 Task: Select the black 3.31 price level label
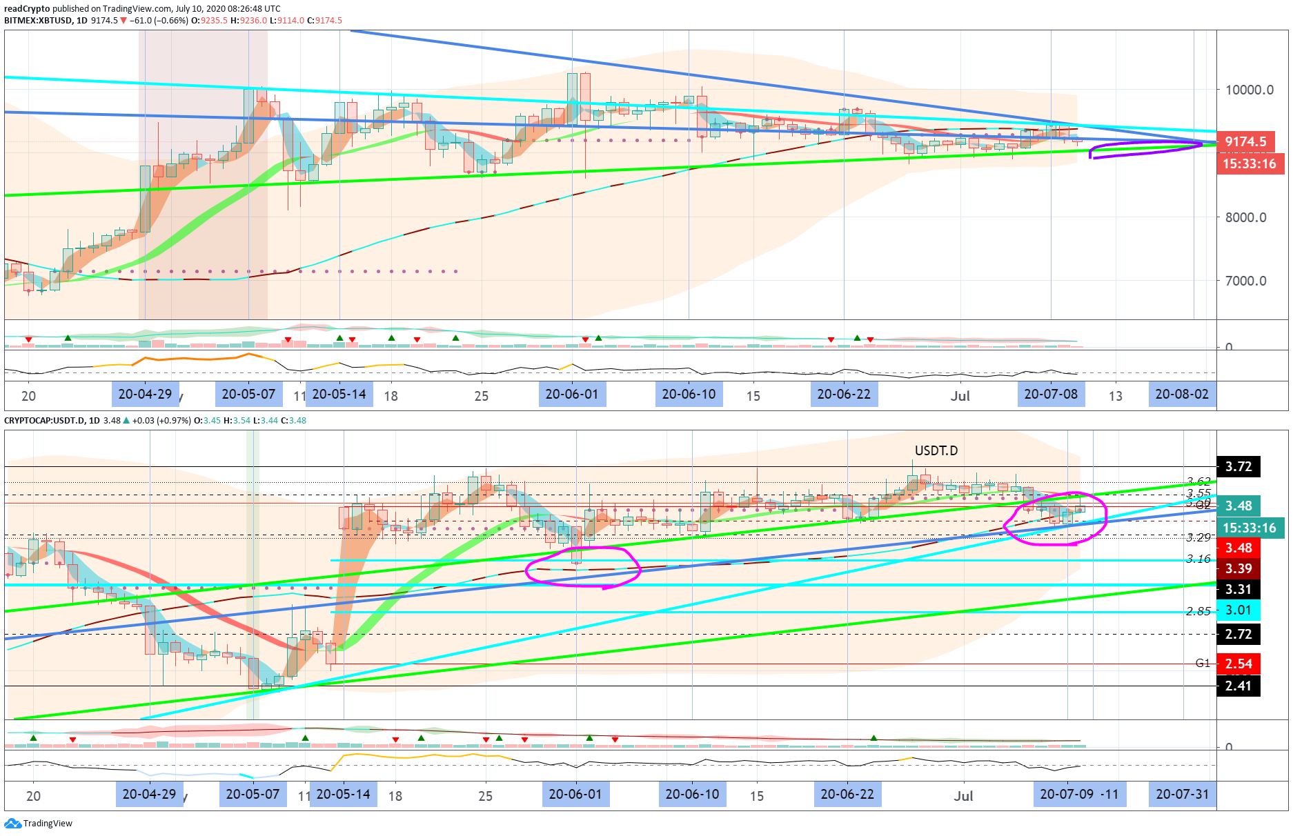(1238, 590)
